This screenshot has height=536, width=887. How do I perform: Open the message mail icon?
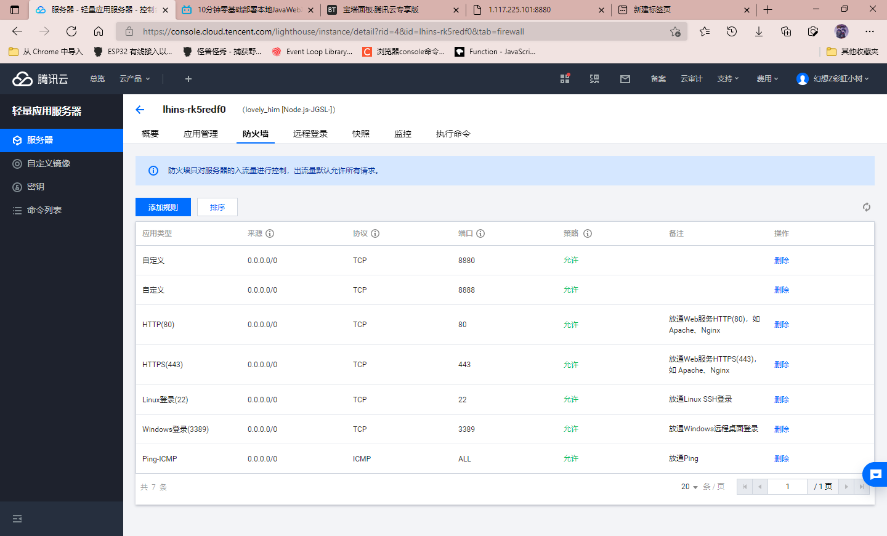point(625,79)
